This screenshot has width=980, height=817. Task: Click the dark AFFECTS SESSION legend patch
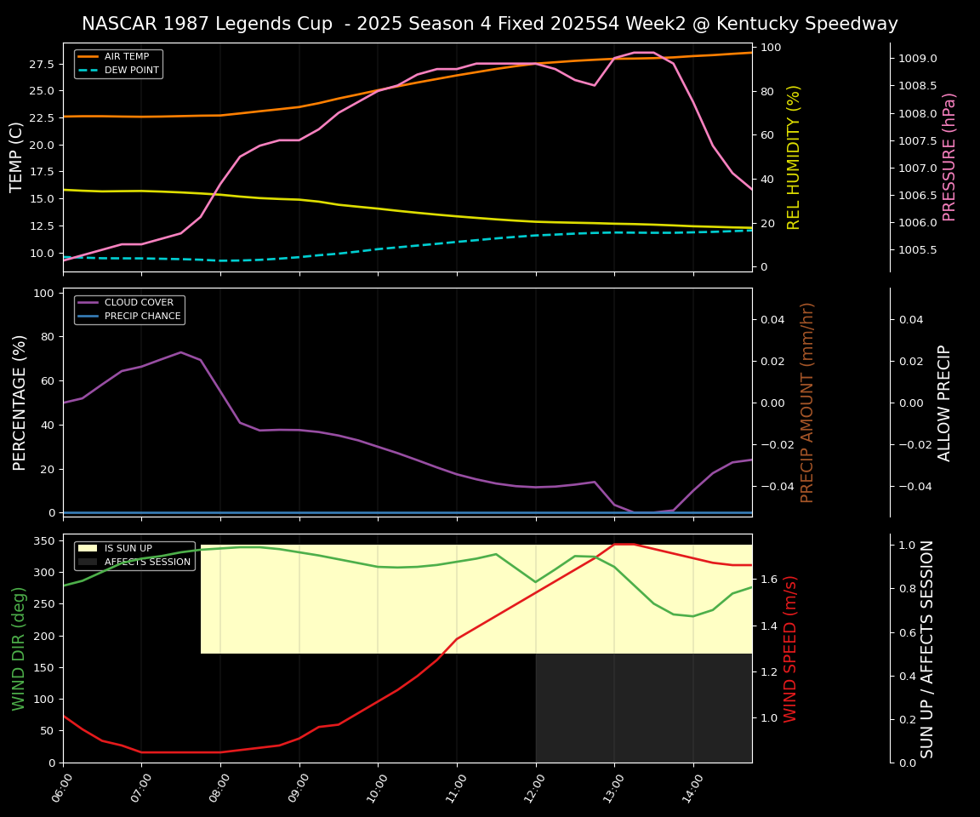(x=88, y=563)
